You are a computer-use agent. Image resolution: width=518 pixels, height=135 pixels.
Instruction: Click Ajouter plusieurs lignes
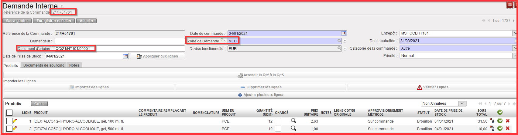click(261, 95)
